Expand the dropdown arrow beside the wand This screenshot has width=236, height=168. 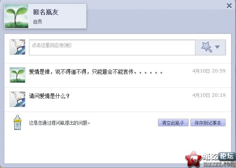click(x=217, y=47)
